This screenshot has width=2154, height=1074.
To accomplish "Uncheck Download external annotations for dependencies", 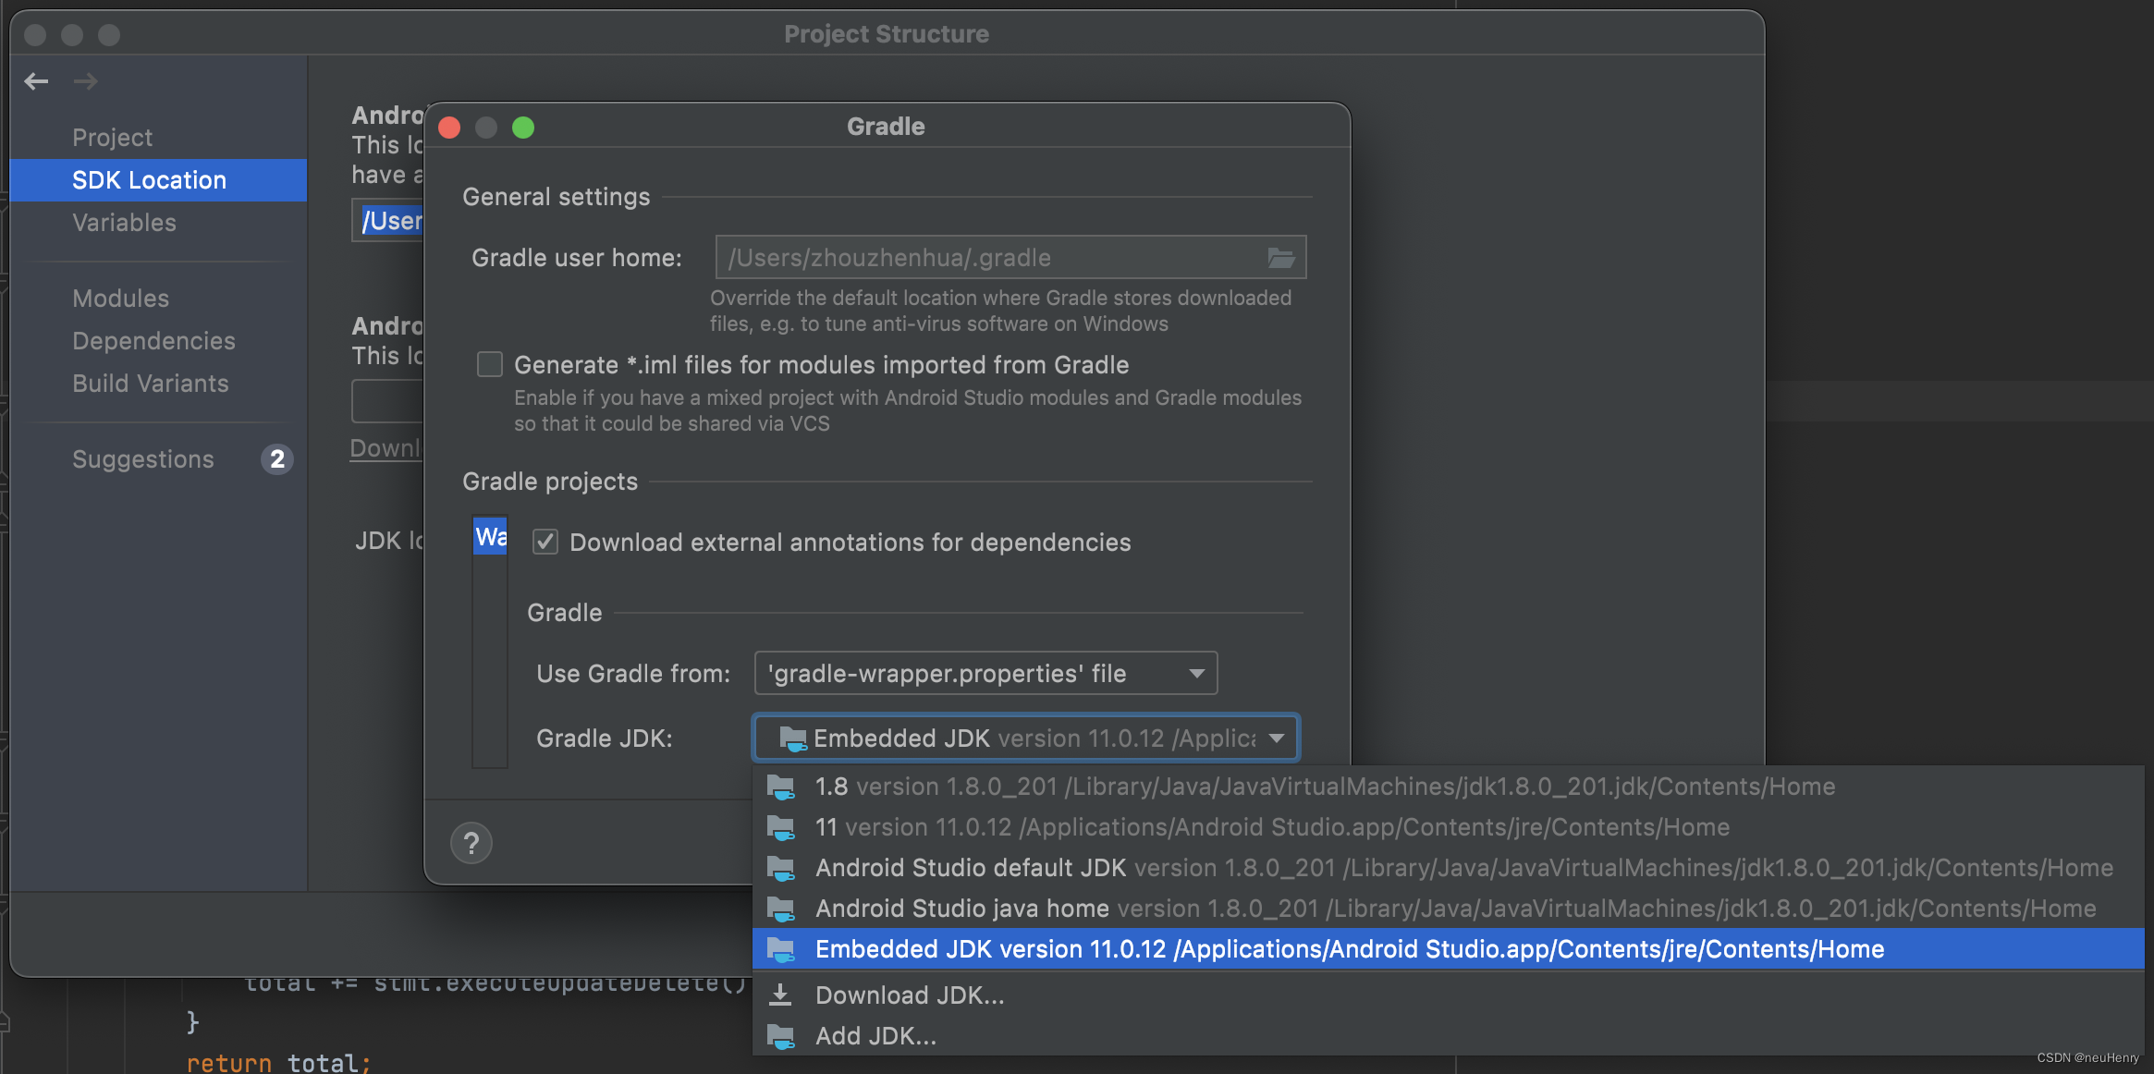I will click(545, 543).
